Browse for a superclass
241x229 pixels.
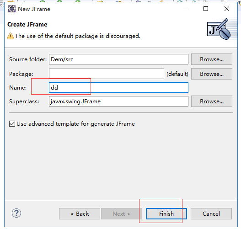(212, 101)
